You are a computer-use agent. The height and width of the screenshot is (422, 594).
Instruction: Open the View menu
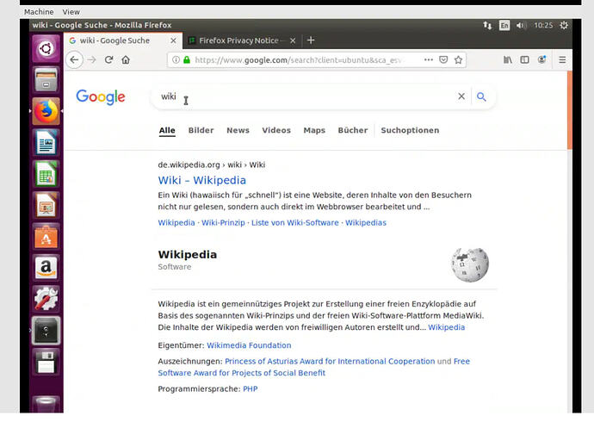[71, 12]
